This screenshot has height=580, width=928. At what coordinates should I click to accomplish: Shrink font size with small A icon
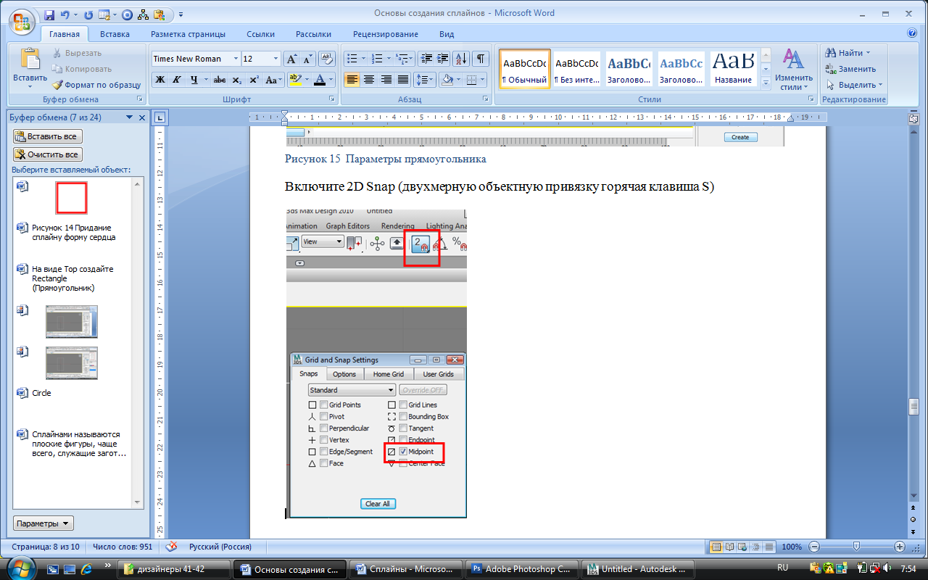pos(308,59)
